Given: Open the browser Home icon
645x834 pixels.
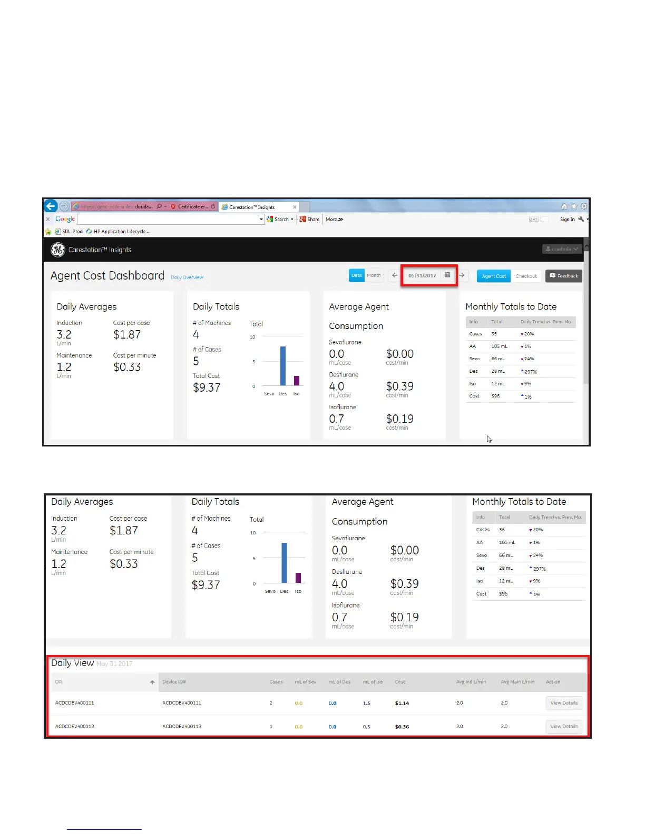Looking at the screenshot, I should click(564, 206).
